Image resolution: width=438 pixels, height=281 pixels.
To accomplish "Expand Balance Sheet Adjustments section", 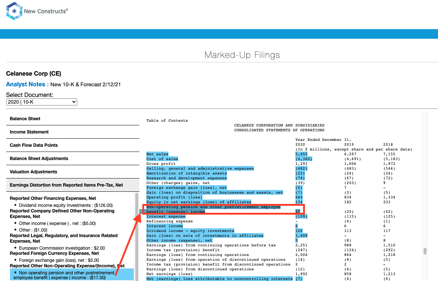I will pos(72,159).
